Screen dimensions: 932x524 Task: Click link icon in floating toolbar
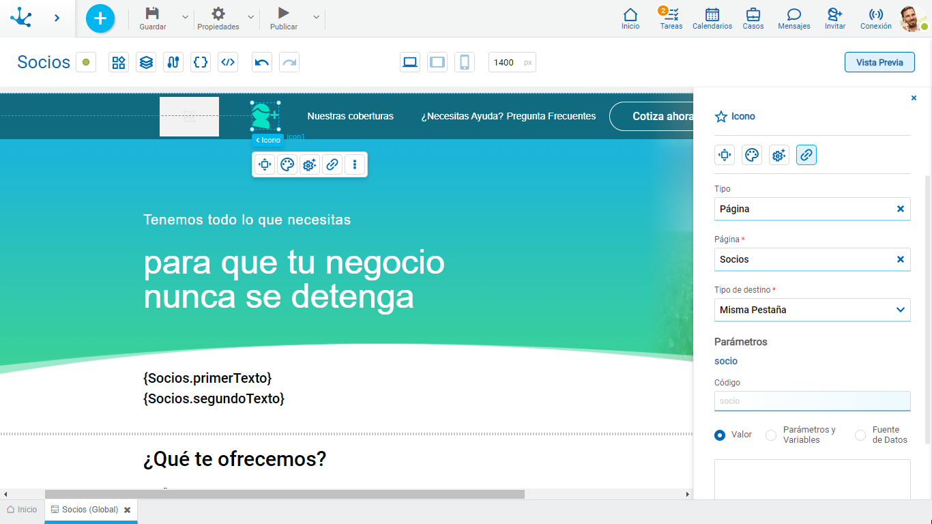click(x=332, y=164)
